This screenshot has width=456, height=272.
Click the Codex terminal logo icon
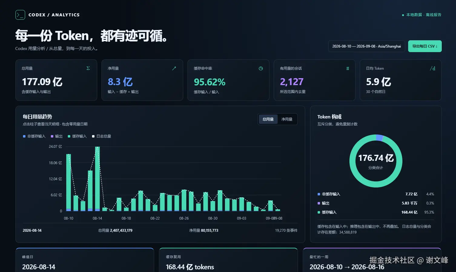point(20,15)
